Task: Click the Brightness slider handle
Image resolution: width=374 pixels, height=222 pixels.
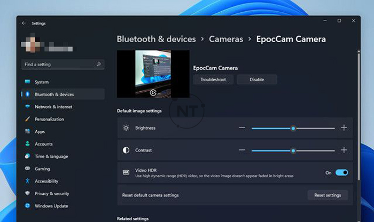Action: click(293, 129)
